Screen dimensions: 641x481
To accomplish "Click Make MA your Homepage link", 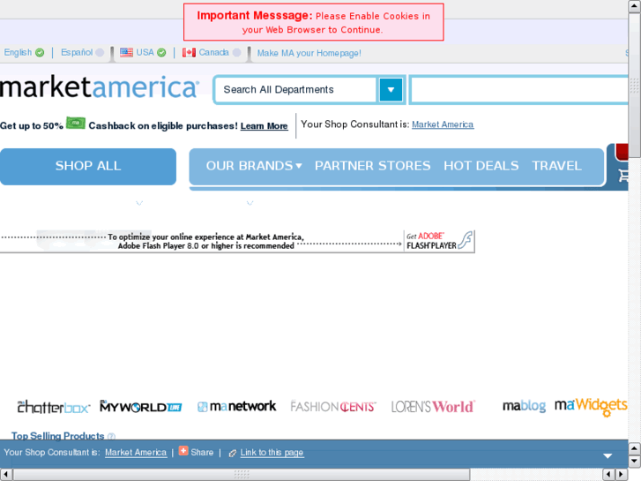I will (x=309, y=53).
